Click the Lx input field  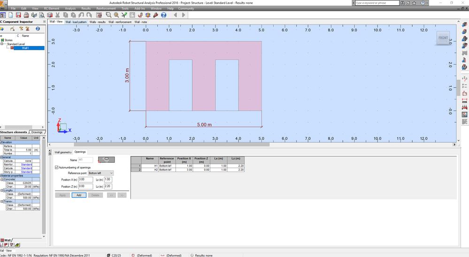pos(108,180)
